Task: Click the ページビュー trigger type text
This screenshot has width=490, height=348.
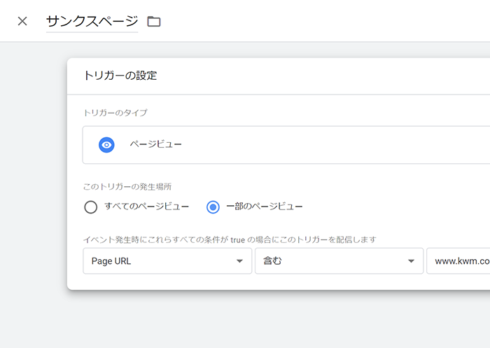Action: tap(155, 144)
